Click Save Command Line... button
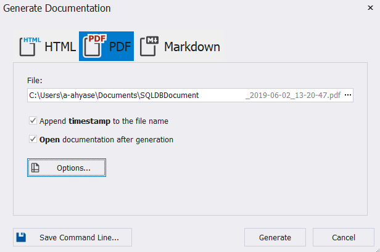The width and height of the screenshot is (380, 252). [x=72, y=237]
